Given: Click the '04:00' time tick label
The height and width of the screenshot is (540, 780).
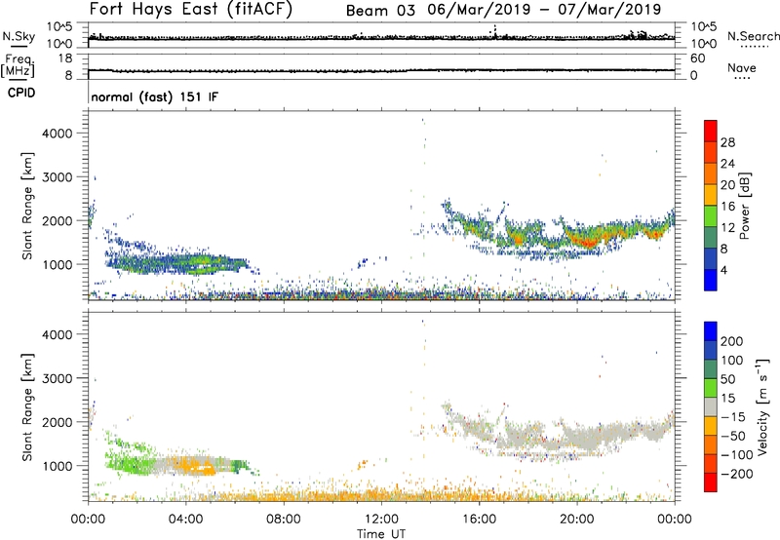Looking at the screenshot, I should [185, 520].
